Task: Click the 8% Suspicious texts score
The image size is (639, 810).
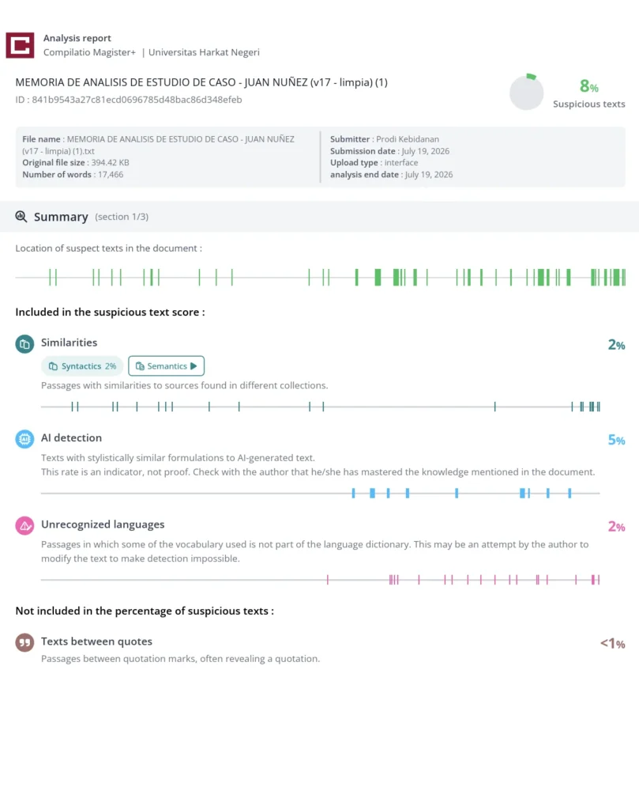Action: pos(589,85)
